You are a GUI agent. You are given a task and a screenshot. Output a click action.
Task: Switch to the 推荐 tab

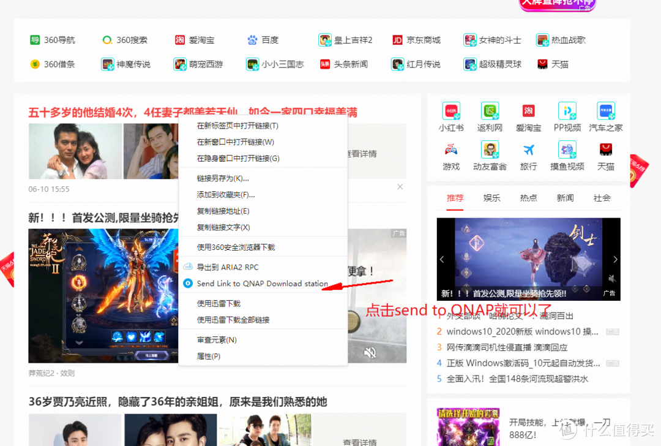point(455,198)
